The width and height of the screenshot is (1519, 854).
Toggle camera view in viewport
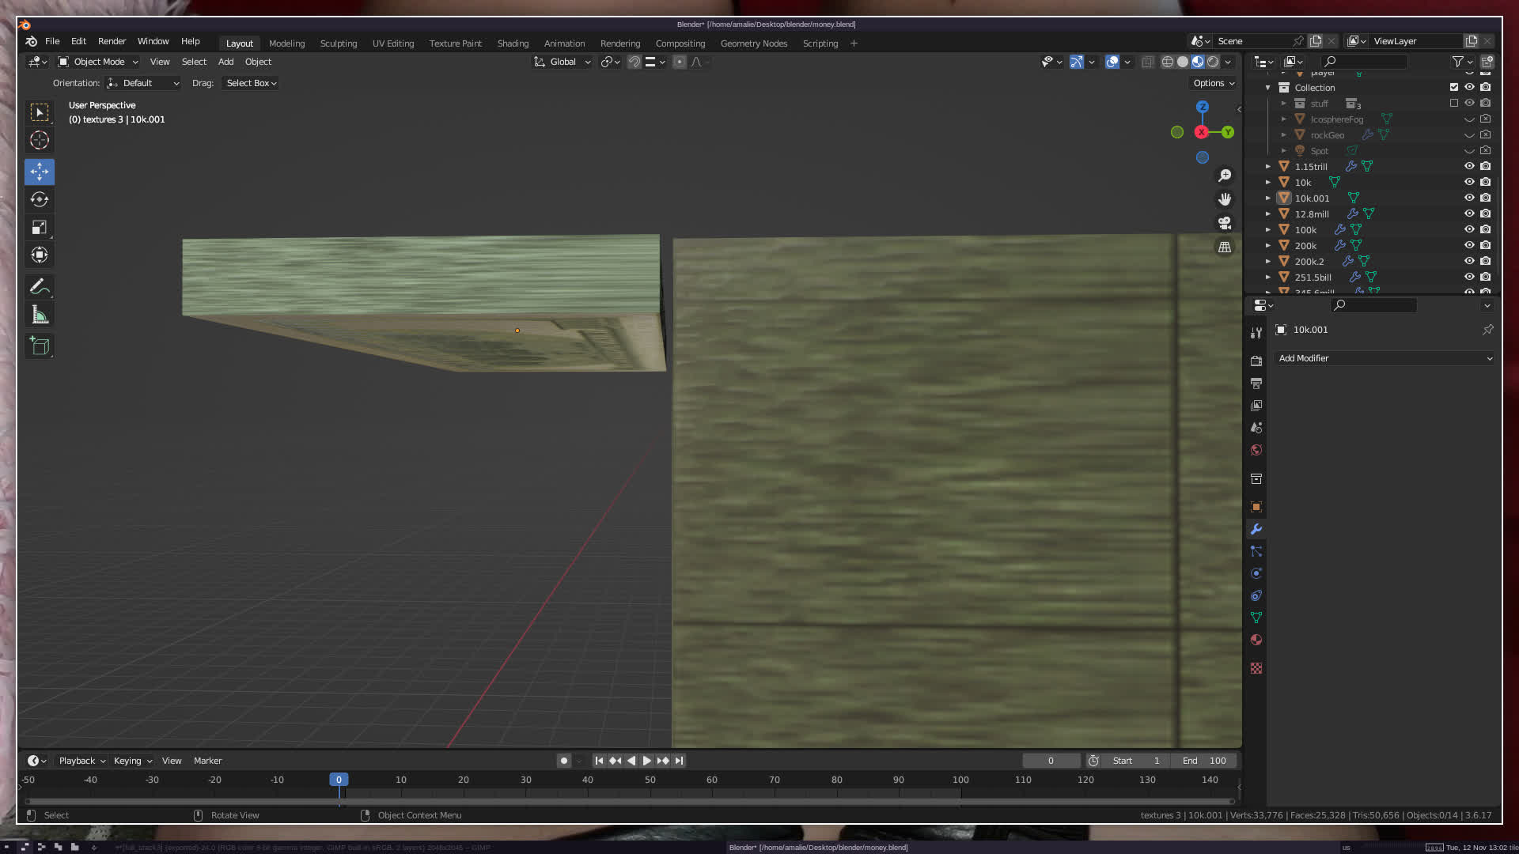(x=1225, y=223)
